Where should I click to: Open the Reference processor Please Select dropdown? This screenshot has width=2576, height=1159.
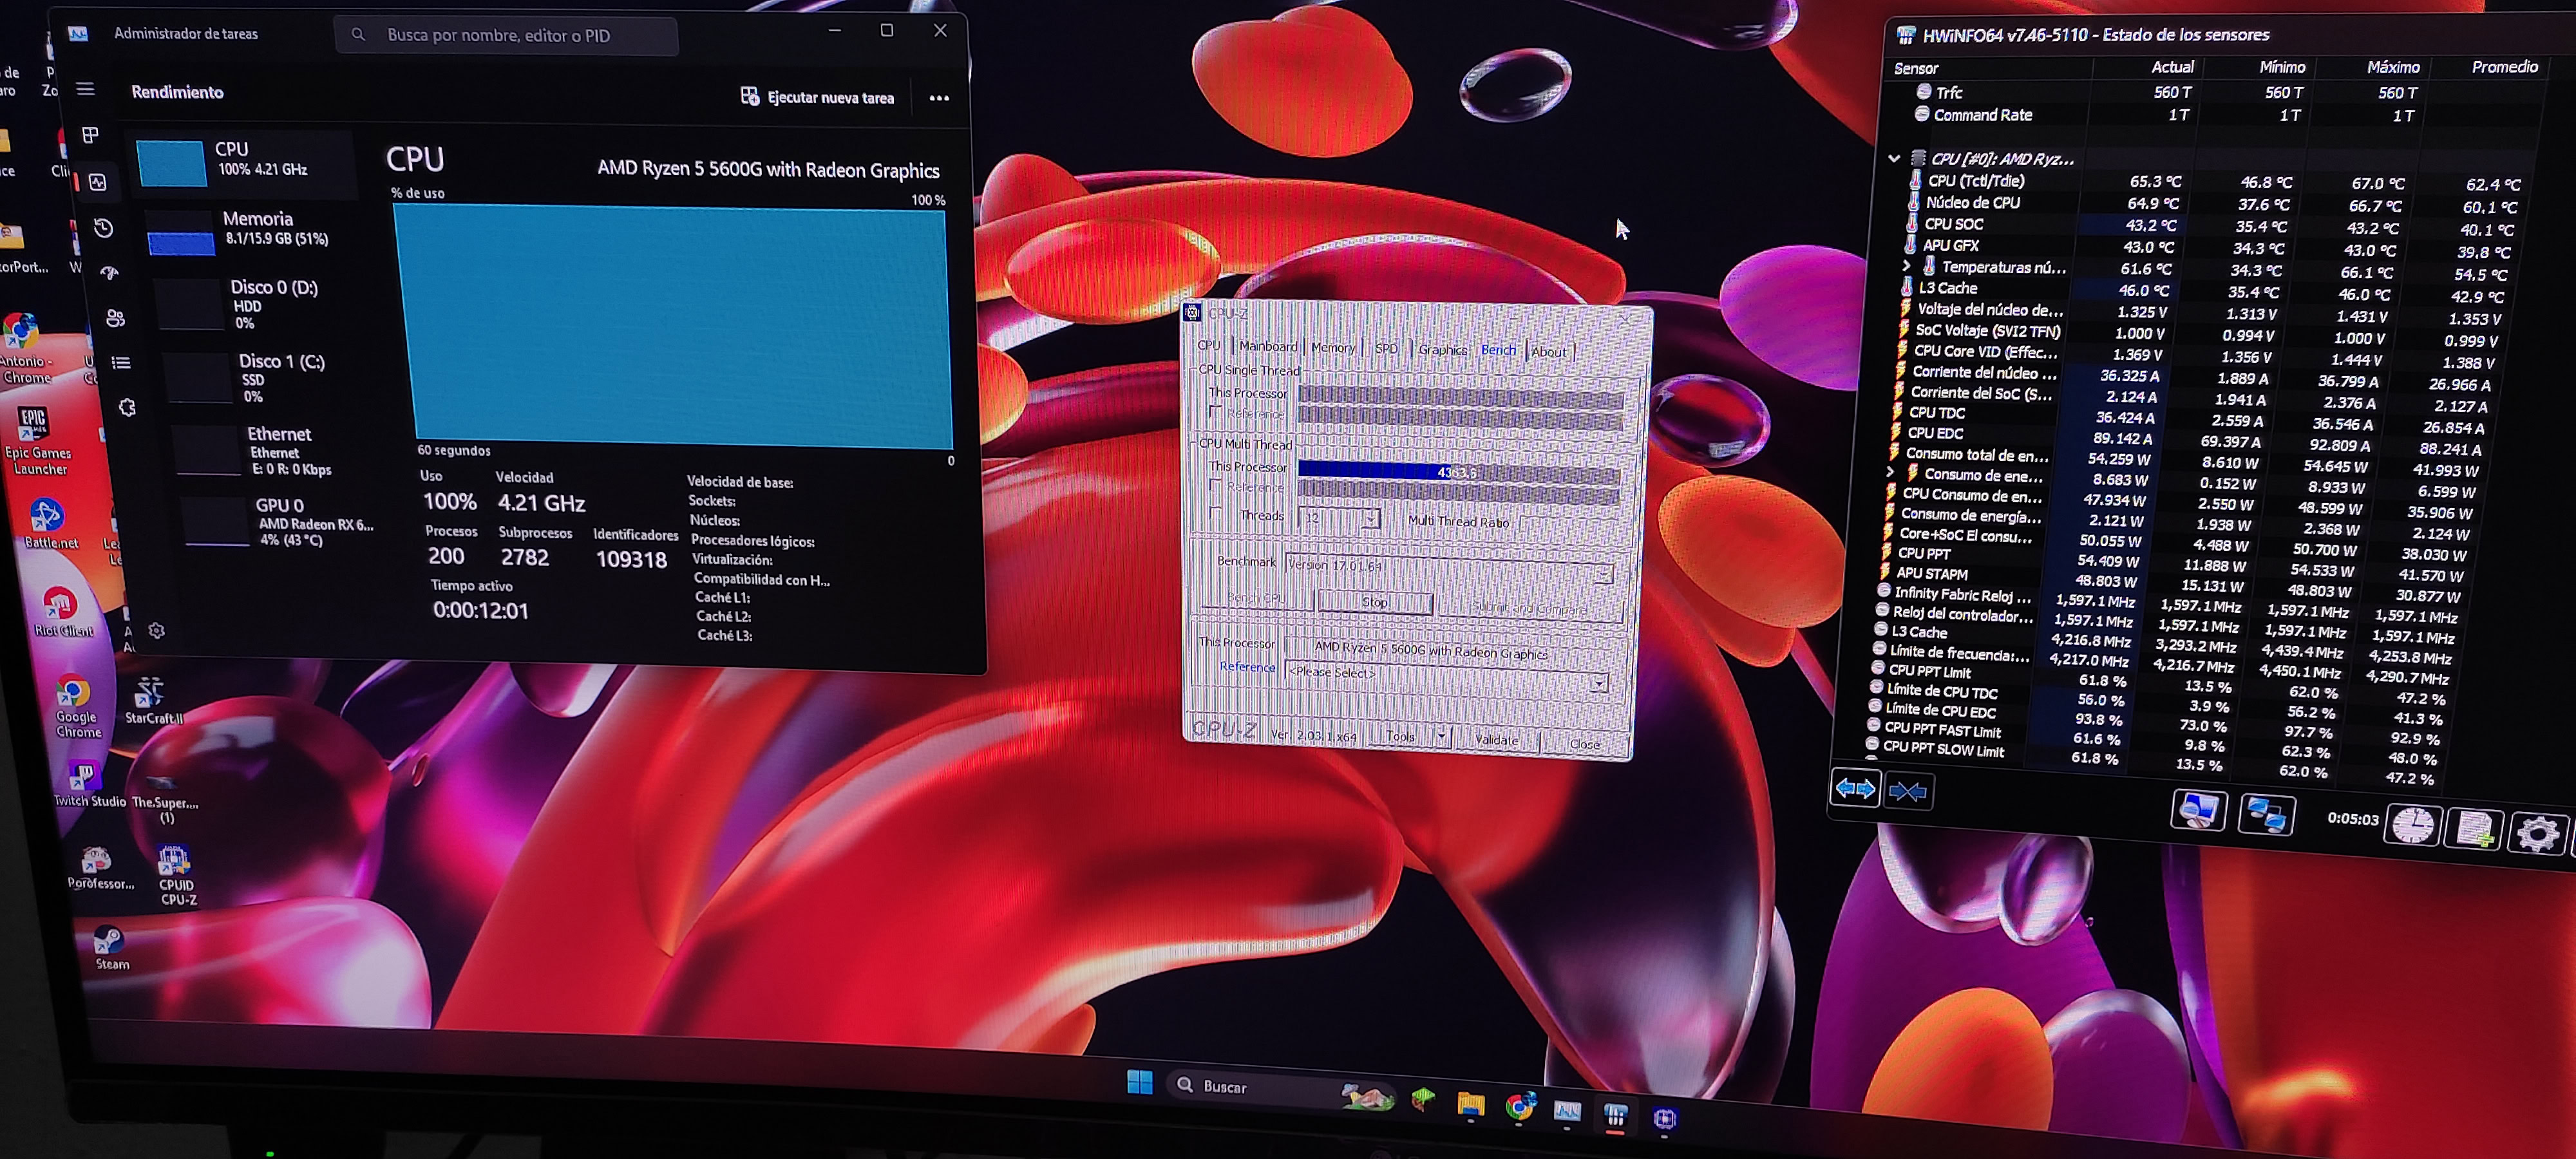(1446, 676)
